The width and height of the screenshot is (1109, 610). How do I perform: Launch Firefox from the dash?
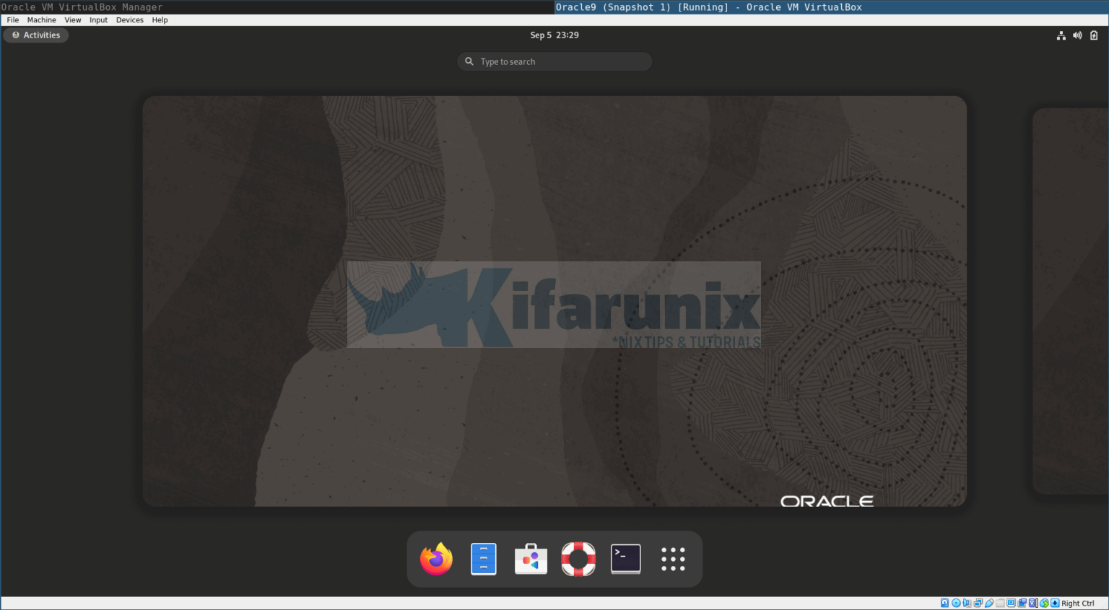[436, 559]
